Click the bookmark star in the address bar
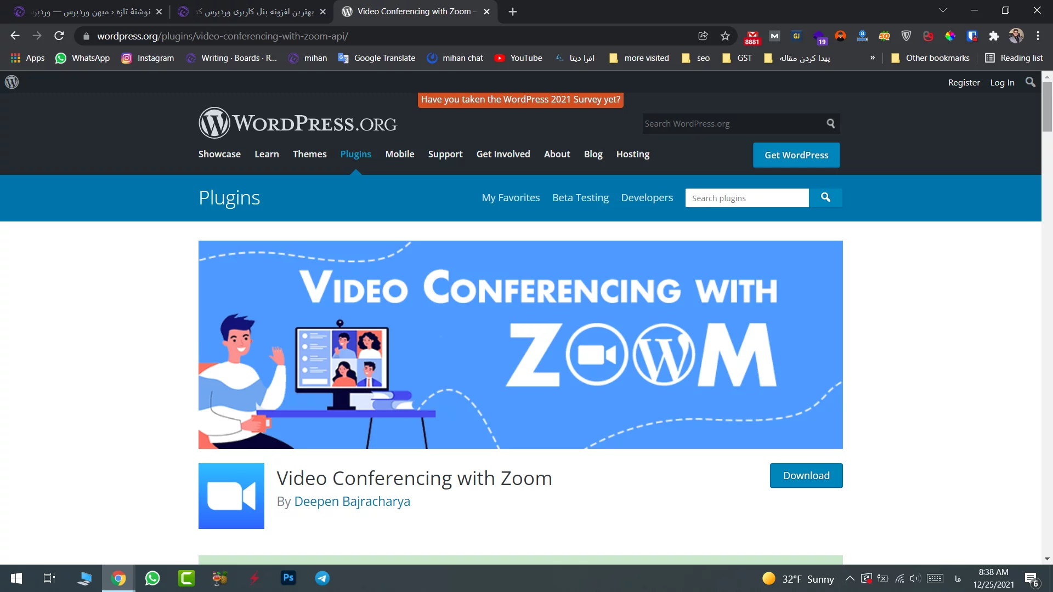1053x592 pixels. pyautogui.click(x=725, y=36)
